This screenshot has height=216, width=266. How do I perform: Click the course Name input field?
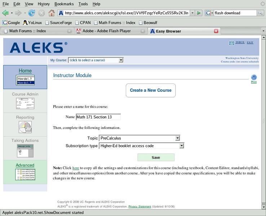[x=98, y=117]
